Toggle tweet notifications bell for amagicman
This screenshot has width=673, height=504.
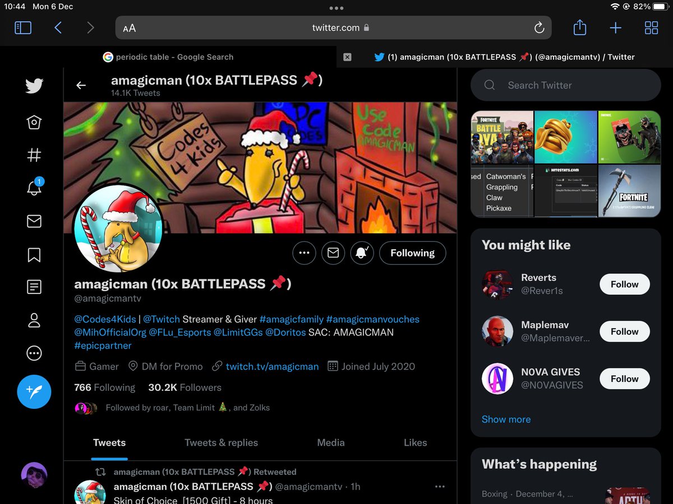(x=362, y=253)
